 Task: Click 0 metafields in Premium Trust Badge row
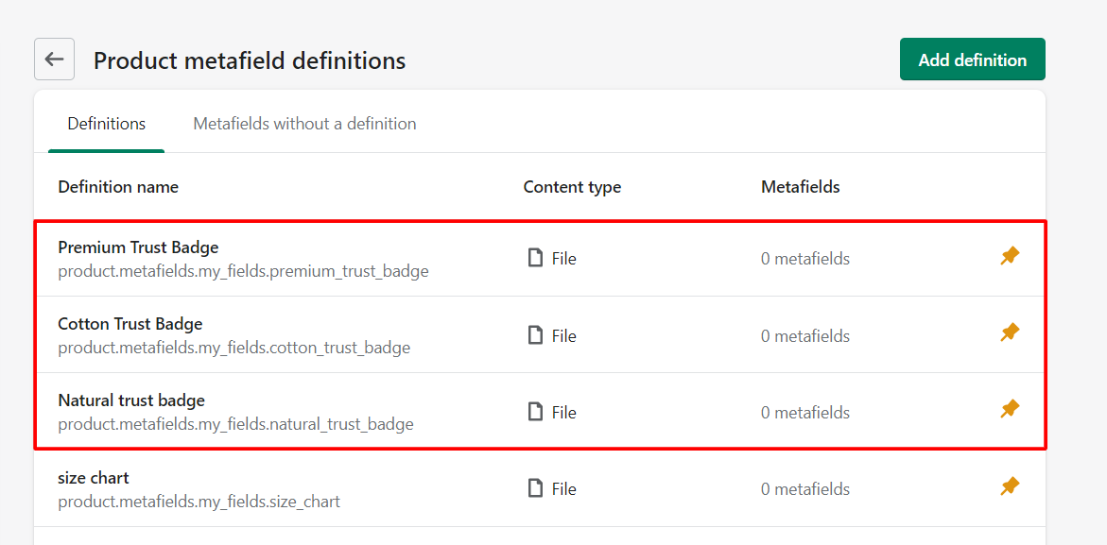coord(804,259)
